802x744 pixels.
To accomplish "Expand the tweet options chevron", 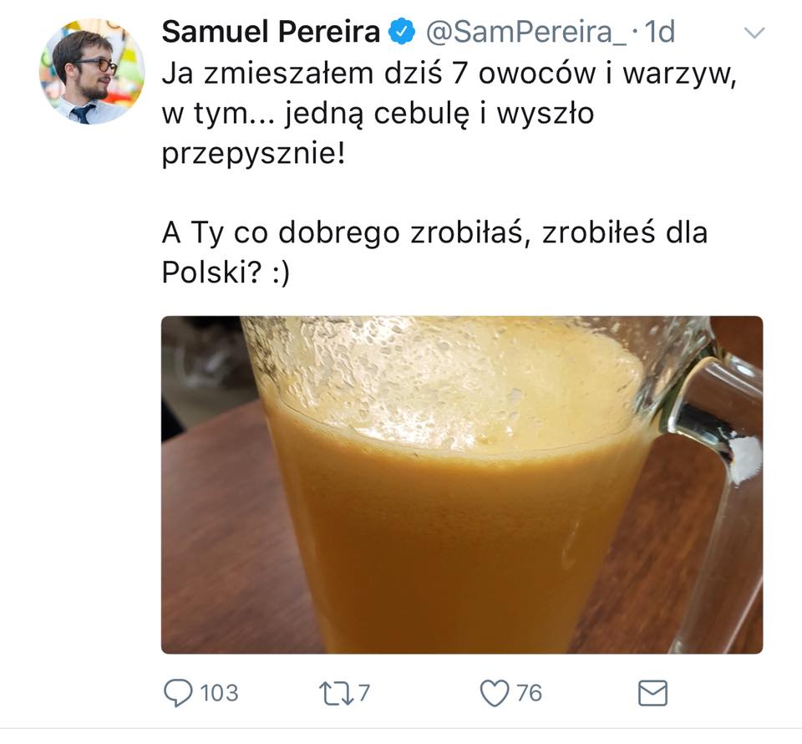I will tap(754, 33).
